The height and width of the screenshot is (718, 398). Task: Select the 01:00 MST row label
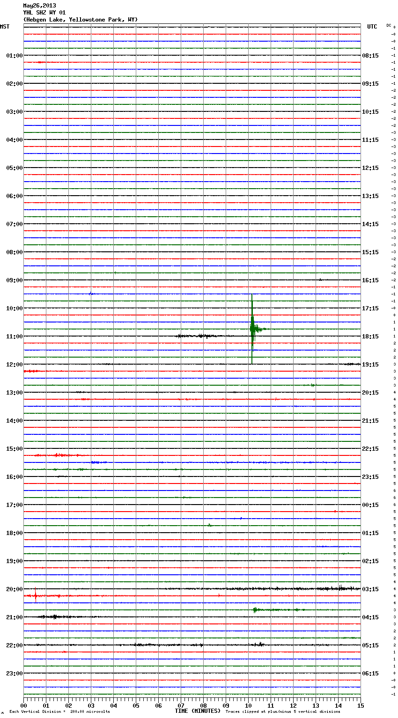coord(15,56)
